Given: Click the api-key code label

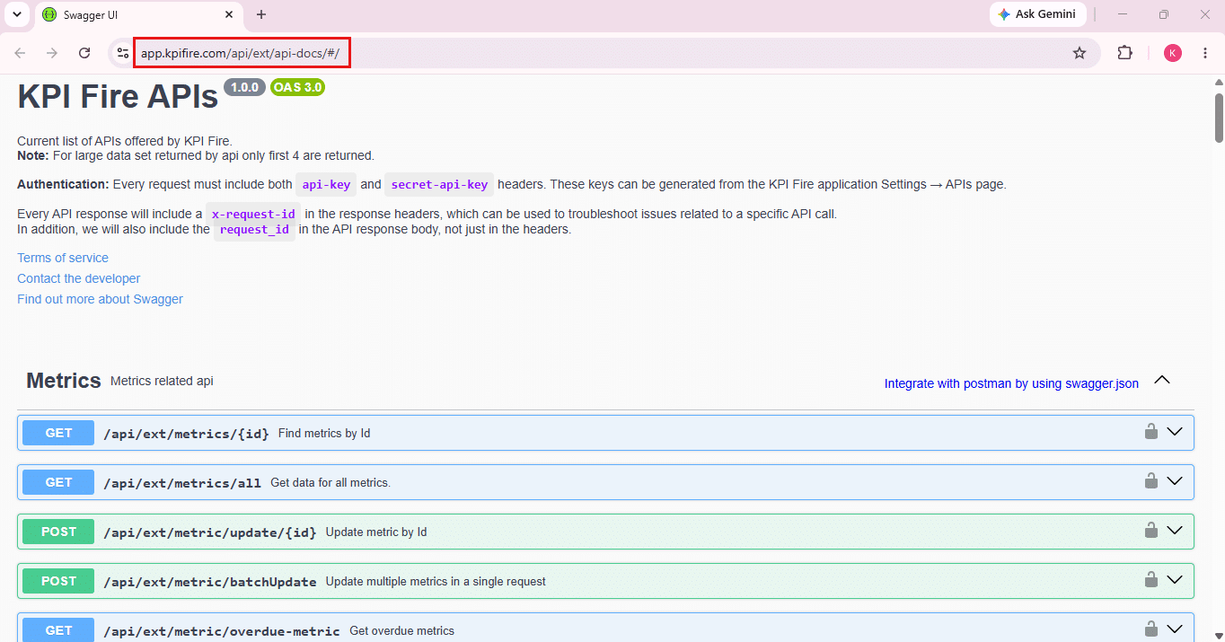Looking at the screenshot, I should pyautogui.click(x=326, y=185).
